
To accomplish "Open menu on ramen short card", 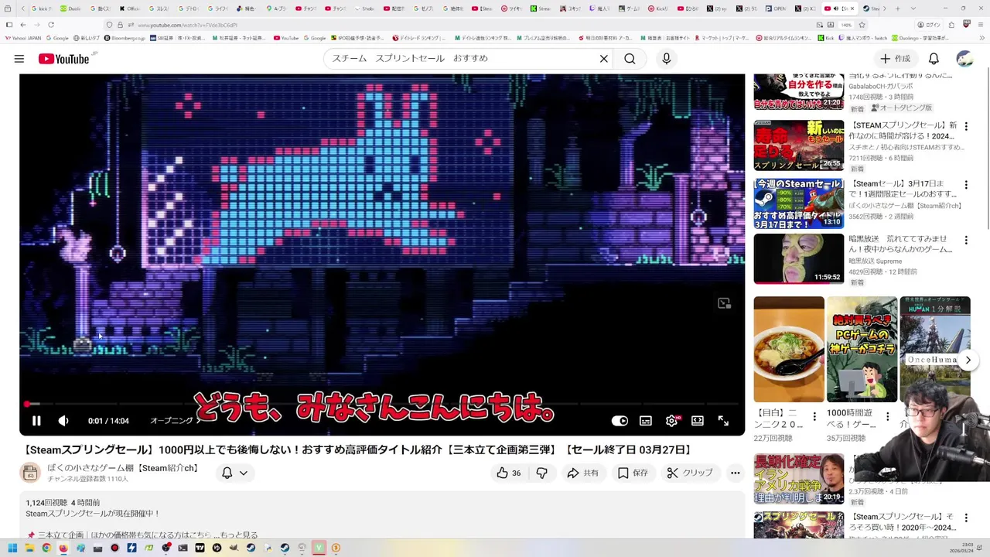I will 814,416.
